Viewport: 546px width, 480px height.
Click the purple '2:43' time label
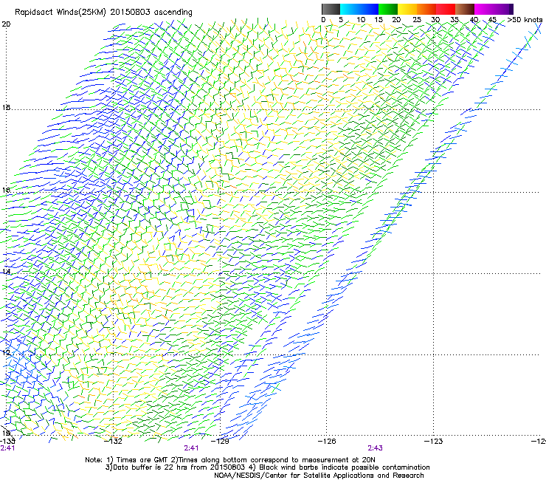click(375, 448)
